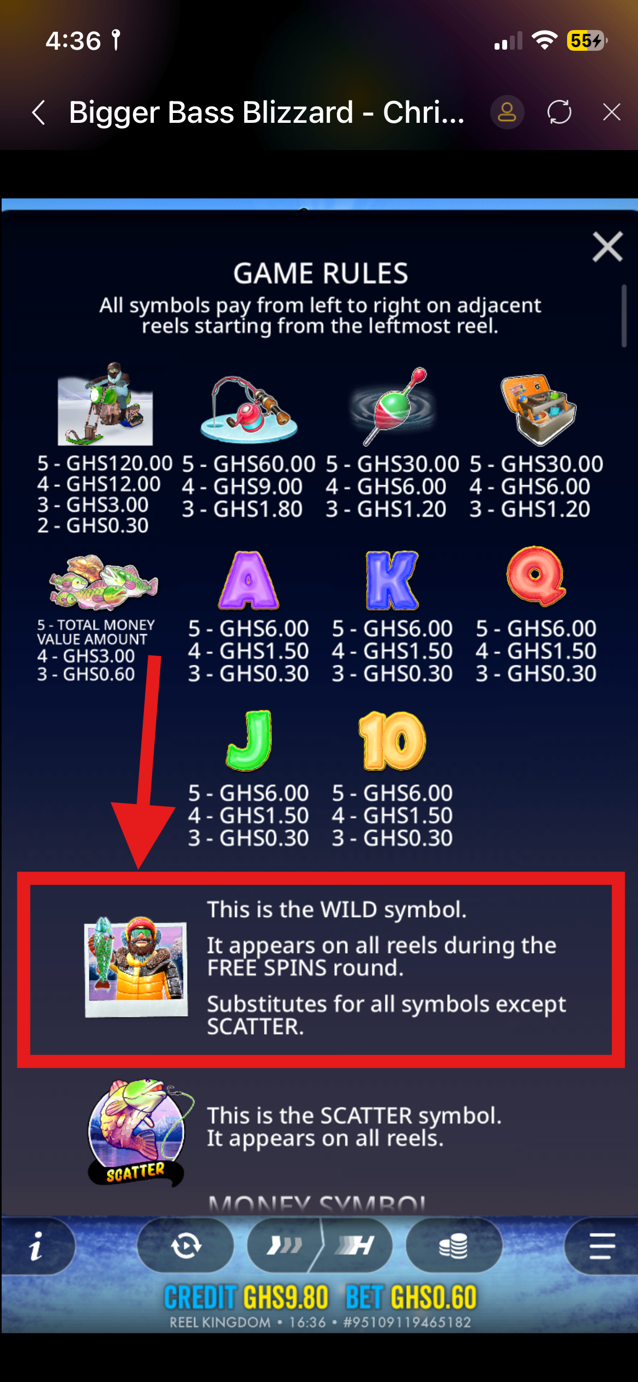This screenshot has width=638, height=1382.
Task: Reload the game with refresh icon
Action: coord(559,112)
